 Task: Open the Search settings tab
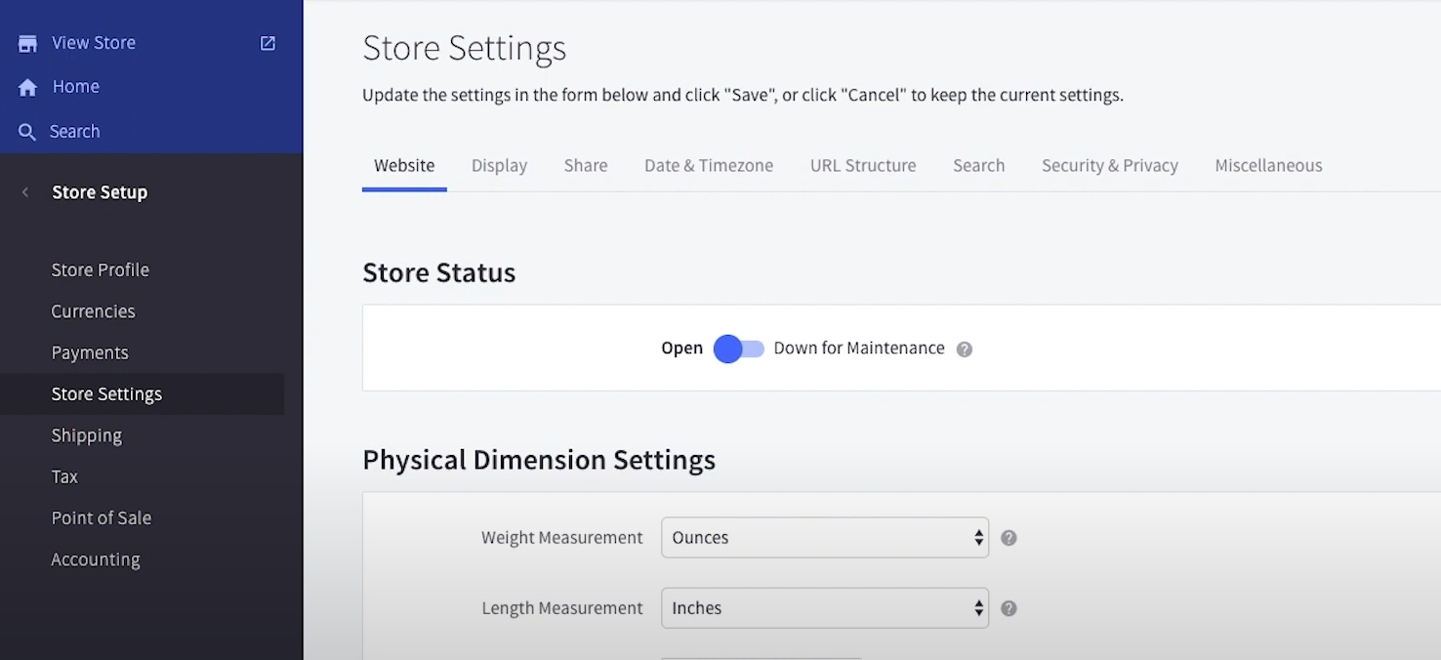pyautogui.click(x=979, y=166)
